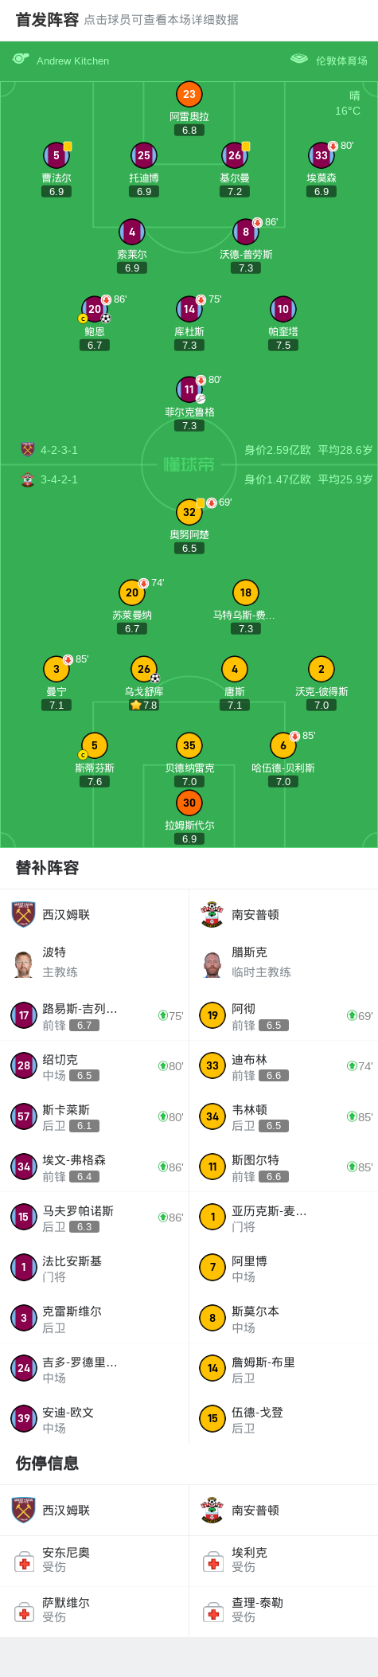View interim coach 腊斯克 avatar photo
This screenshot has height=1677, width=378.
[212, 964]
